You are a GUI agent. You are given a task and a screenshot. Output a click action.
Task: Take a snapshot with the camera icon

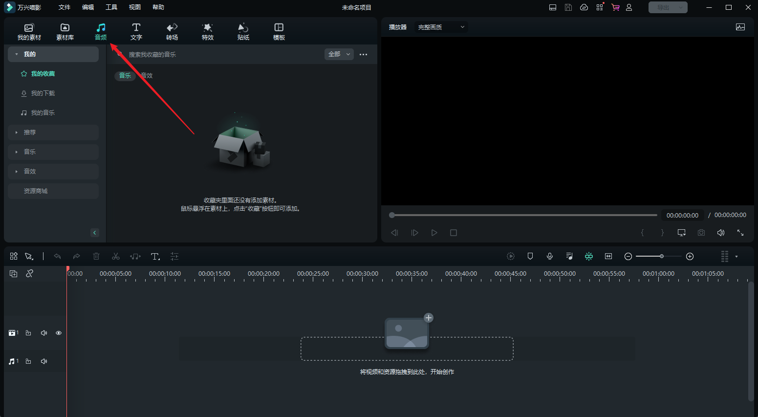coord(701,233)
